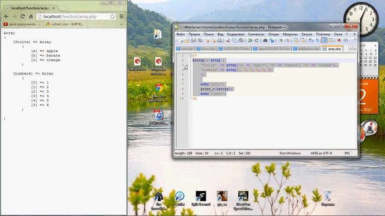Open the Поиск menu
Viewport: 385px width, 216px height.
(209, 34)
